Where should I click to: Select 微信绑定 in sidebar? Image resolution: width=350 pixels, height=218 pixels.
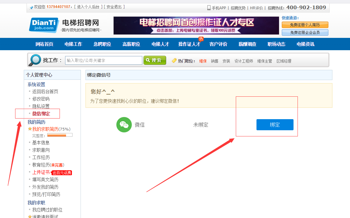click(x=41, y=114)
